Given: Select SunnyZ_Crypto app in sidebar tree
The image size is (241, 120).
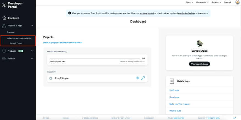Looking at the screenshot, I should pos(16,43).
